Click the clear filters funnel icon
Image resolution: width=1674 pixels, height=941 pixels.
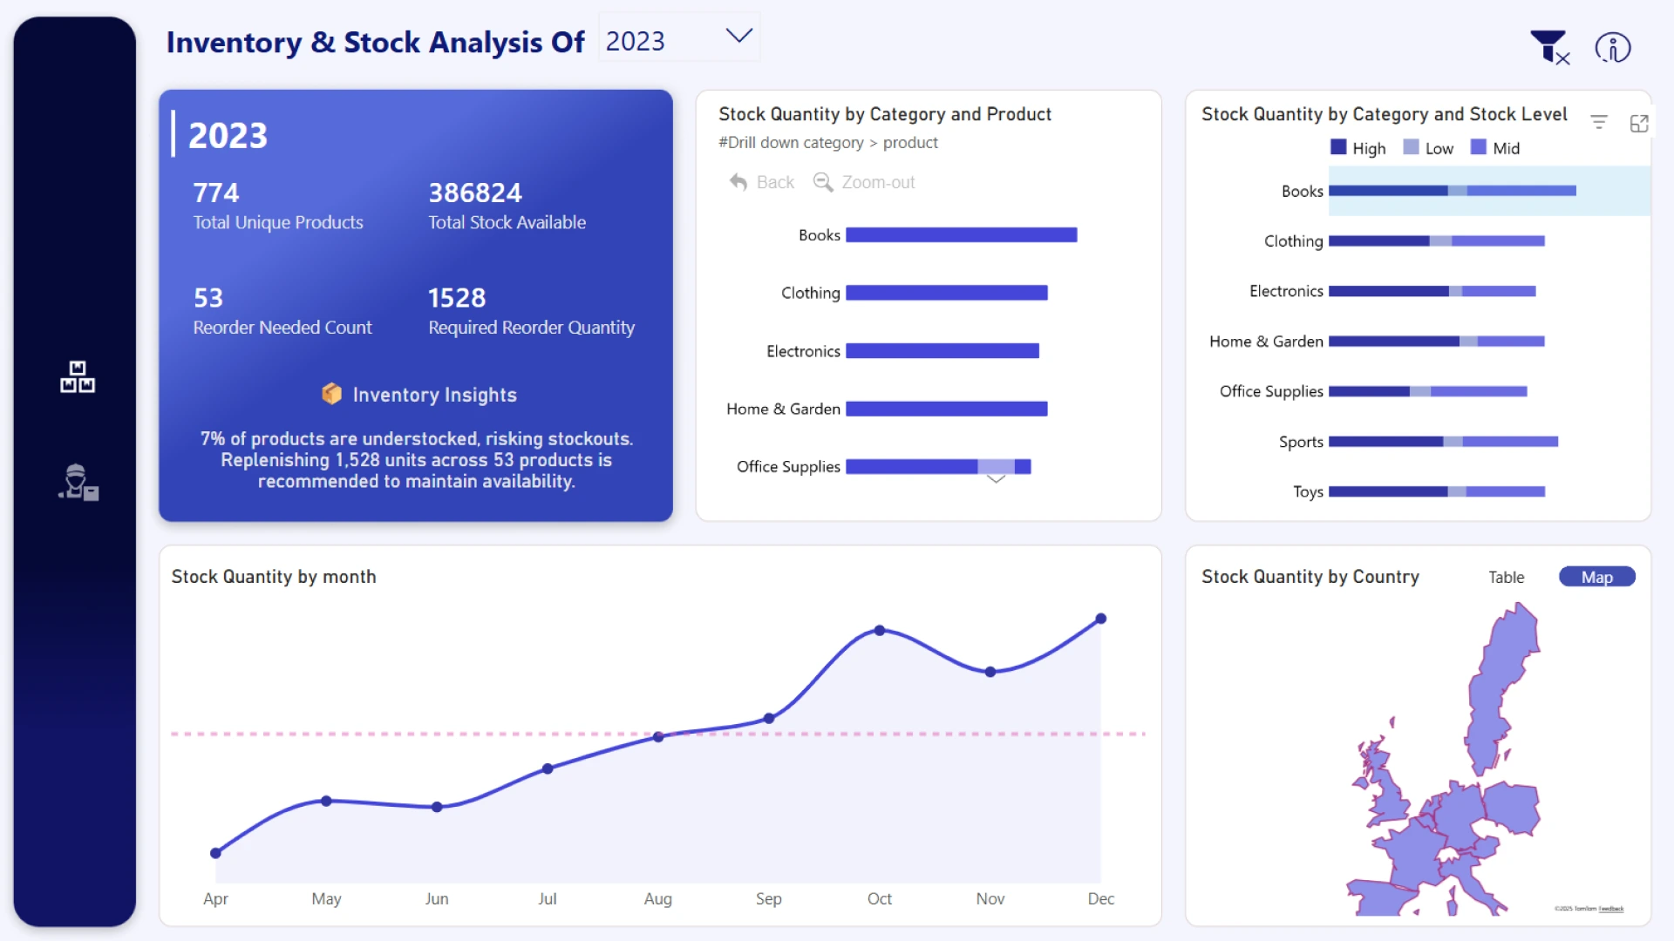(1549, 47)
